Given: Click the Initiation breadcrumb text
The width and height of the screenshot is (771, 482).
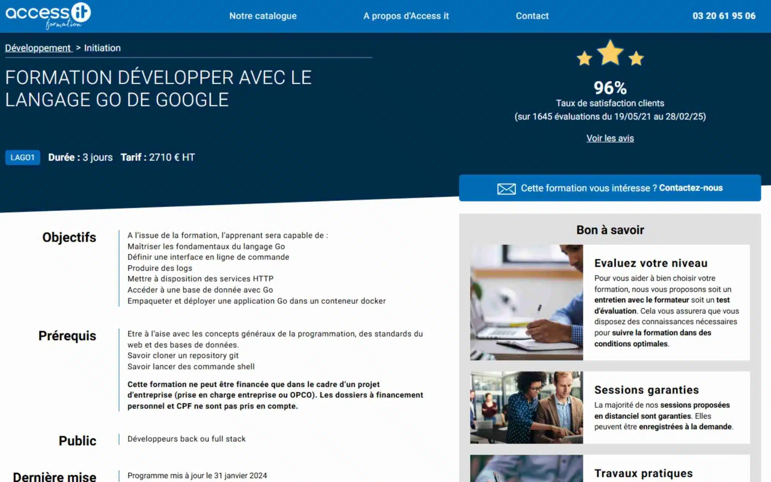Looking at the screenshot, I should pyautogui.click(x=102, y=48).
